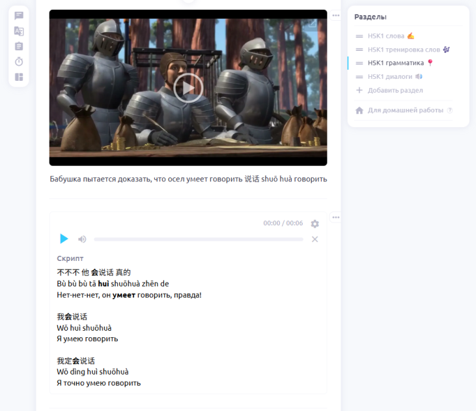Open the chat icon in left sidebar
The height and width of the screenshot is (411, 476).
pyautogui.click(x=19, y=16)
